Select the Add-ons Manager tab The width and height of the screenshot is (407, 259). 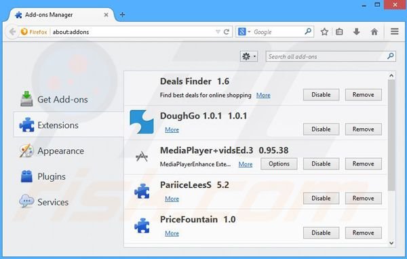coord(62,15)
